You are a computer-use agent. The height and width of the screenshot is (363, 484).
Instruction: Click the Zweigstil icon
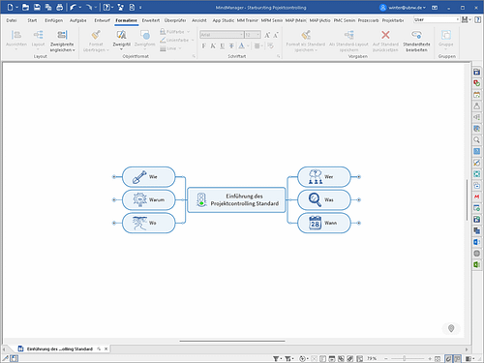pyautogui.click(x=121, y=35)
